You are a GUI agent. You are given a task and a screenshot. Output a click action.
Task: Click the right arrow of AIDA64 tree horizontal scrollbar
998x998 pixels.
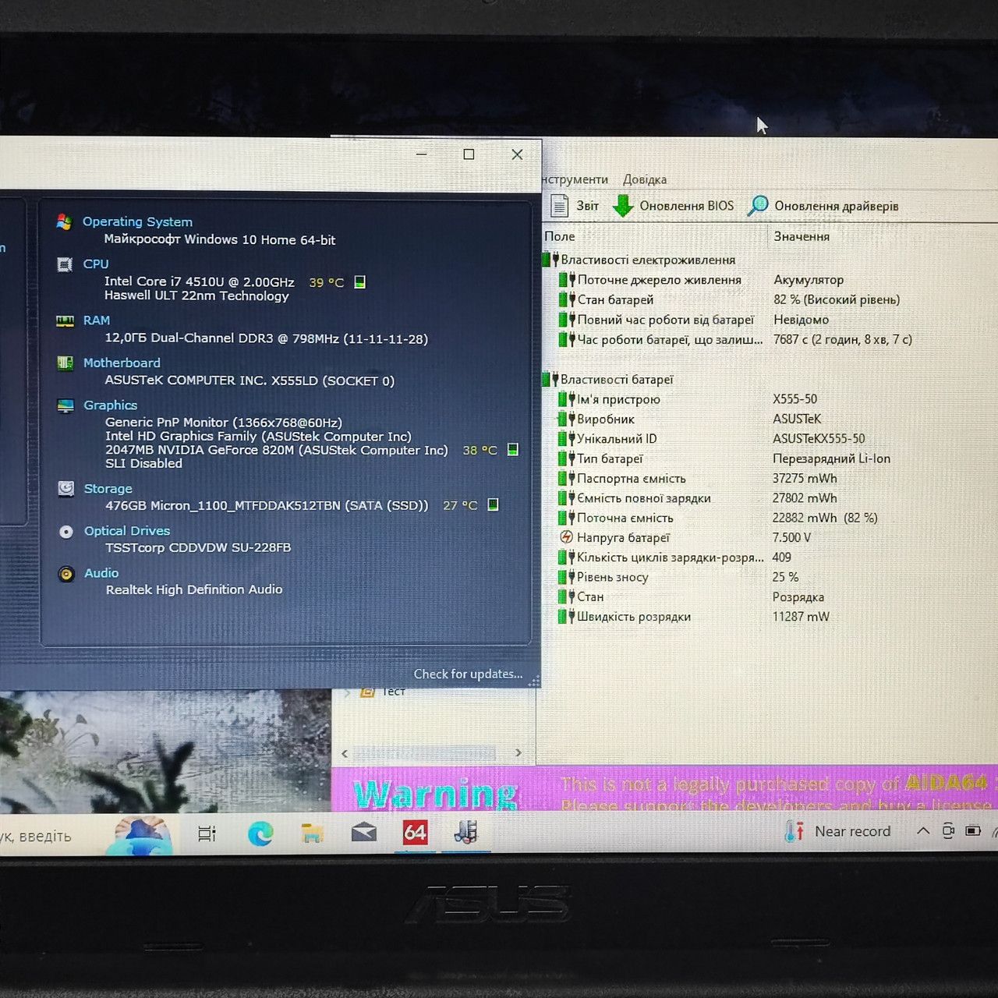518,753
